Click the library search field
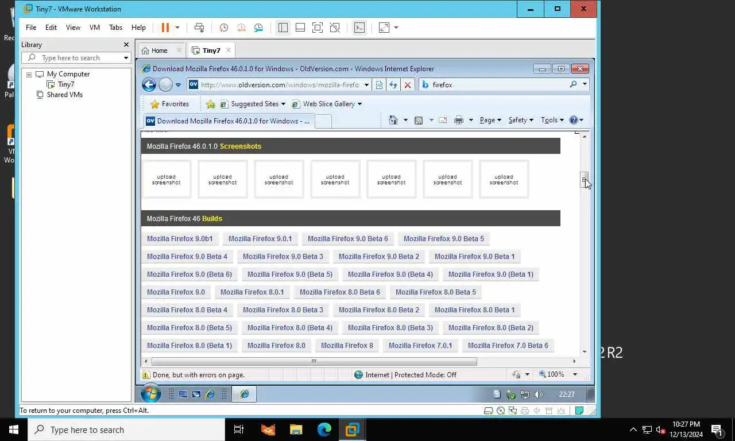Image resolution: width=735 pixels, height=441 pixels. click(76, 58)
